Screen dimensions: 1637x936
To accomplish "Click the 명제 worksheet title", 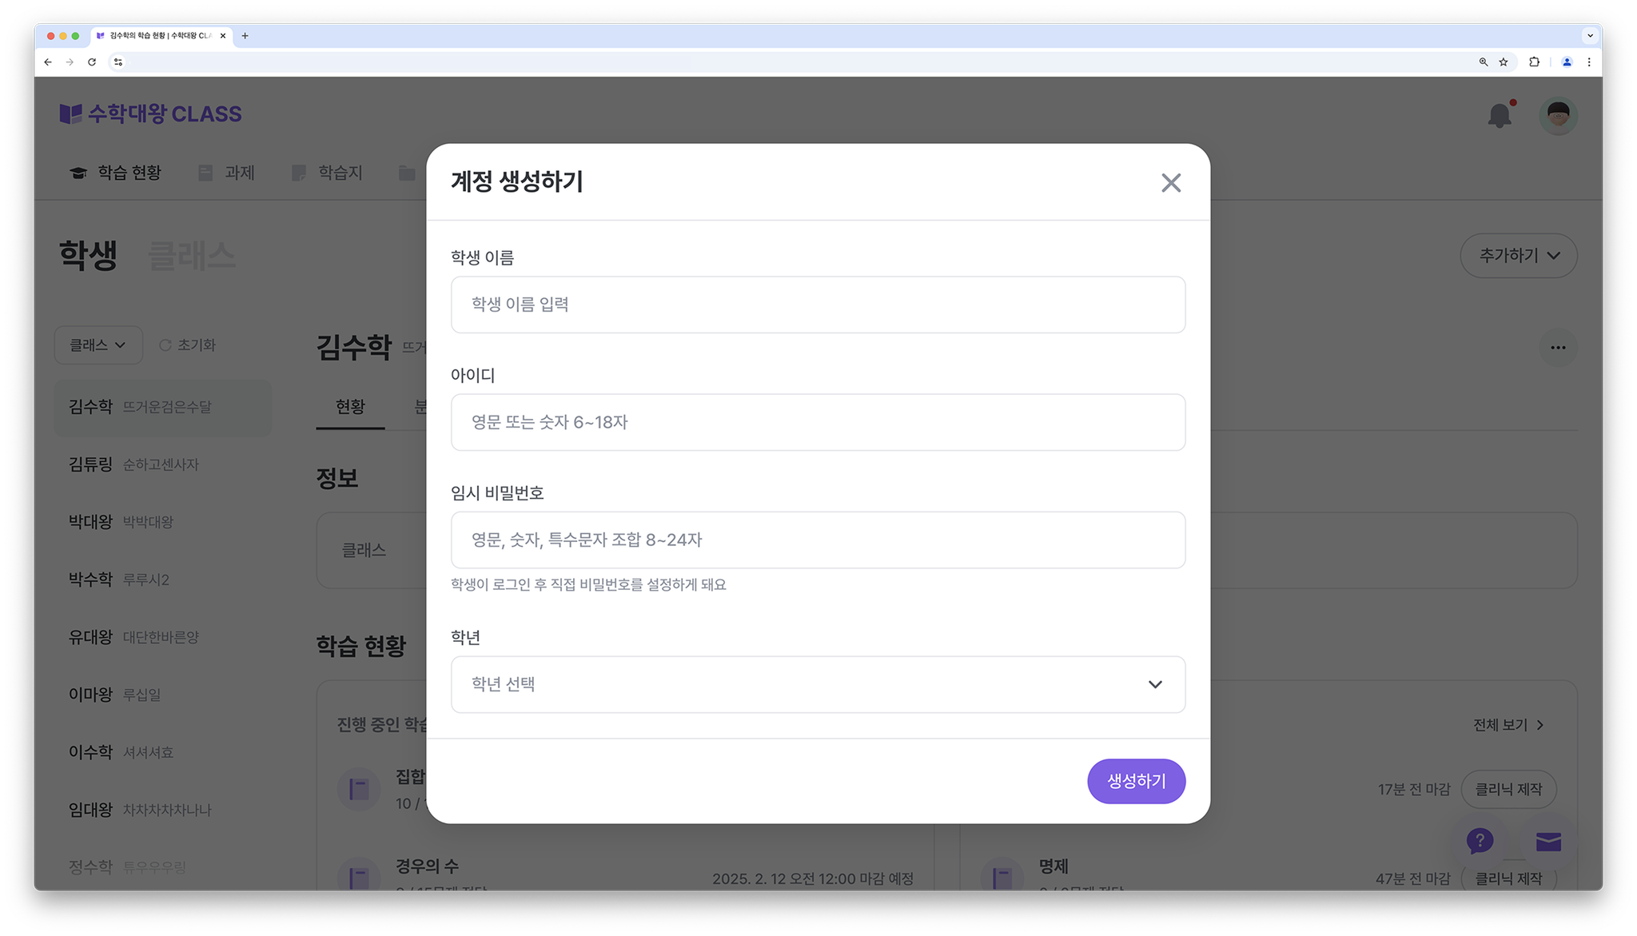I will [x=1053, y=866].
